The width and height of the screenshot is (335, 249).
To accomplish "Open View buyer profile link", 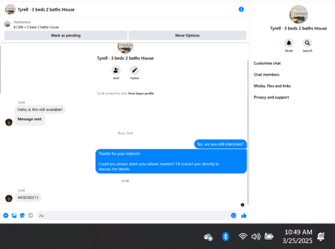I will [141, 93].
